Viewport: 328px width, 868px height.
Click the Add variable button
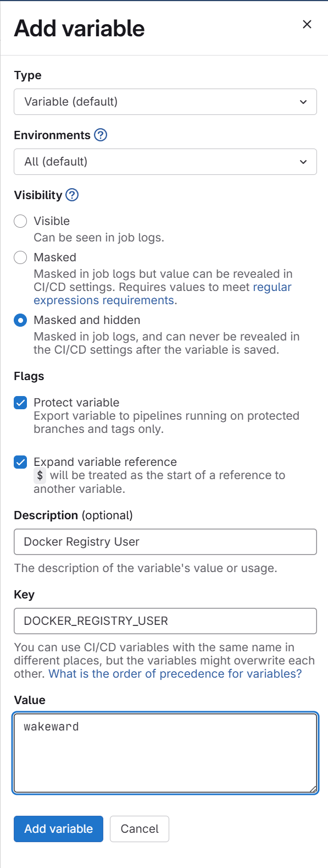[x=58, y=829]
